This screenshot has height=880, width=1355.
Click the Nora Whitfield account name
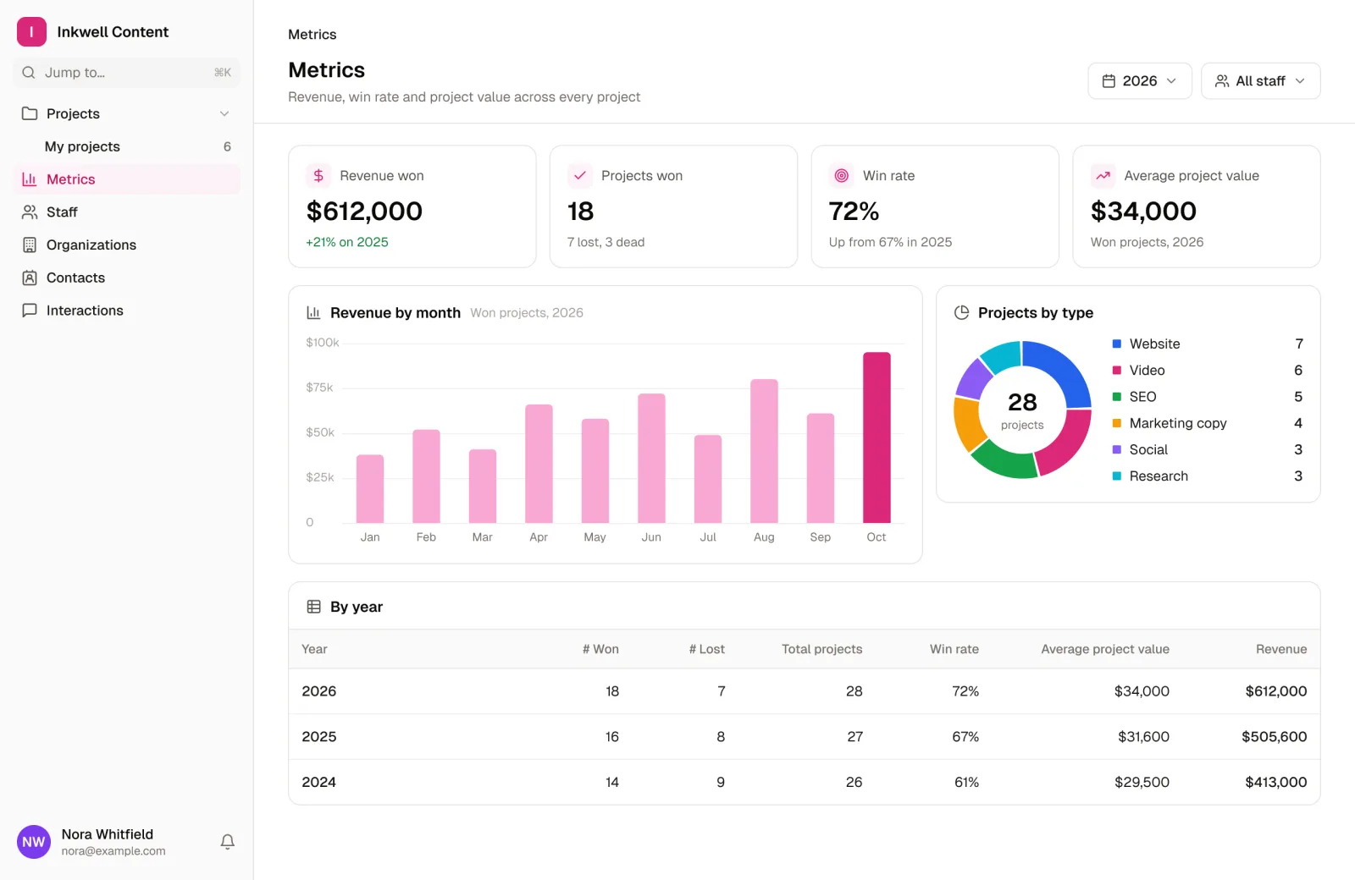108,834
